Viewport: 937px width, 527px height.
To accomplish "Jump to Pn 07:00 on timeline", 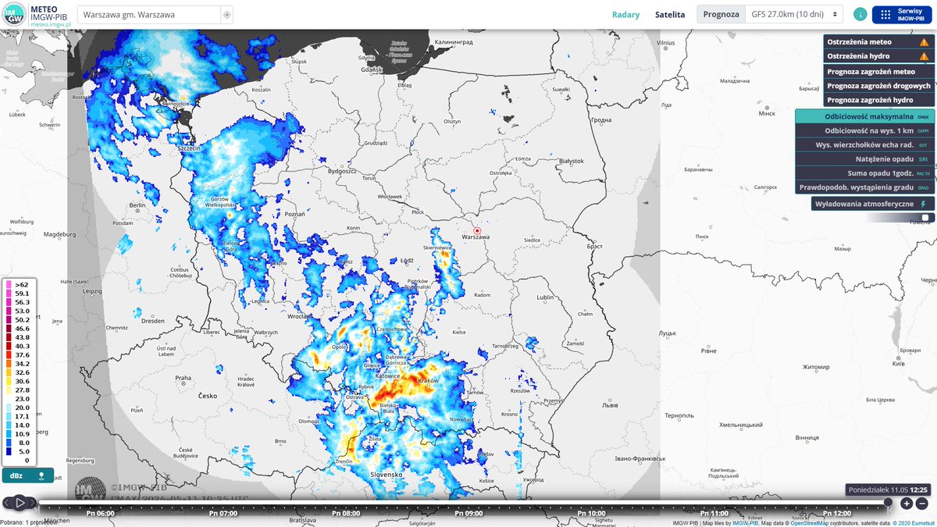I will (224, 514).
